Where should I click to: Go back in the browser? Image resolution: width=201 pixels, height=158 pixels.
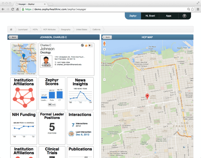pos(3,9)
